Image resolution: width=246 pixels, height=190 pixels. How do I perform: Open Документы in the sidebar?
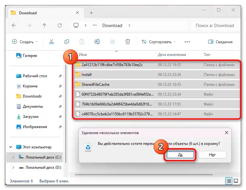pyautogui.click(x=30, y=106)
